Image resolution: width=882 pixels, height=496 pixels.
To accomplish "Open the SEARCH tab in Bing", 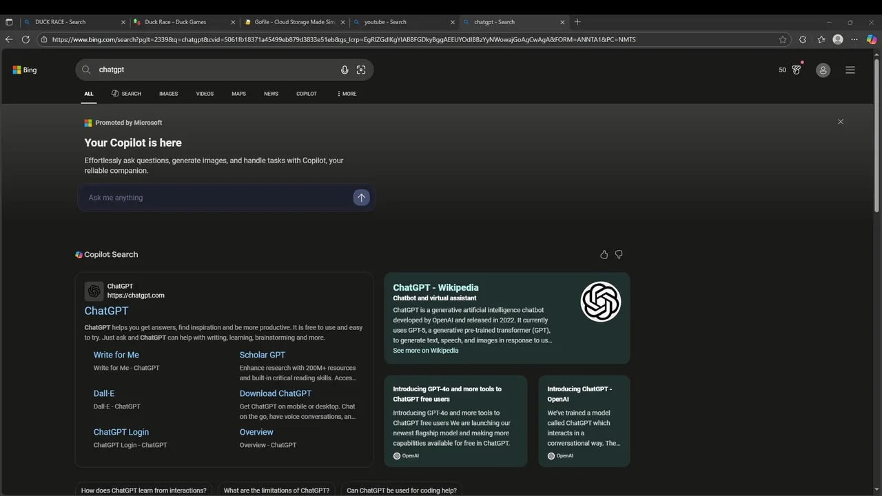I will pyautogui.click(x=126, y=94).
